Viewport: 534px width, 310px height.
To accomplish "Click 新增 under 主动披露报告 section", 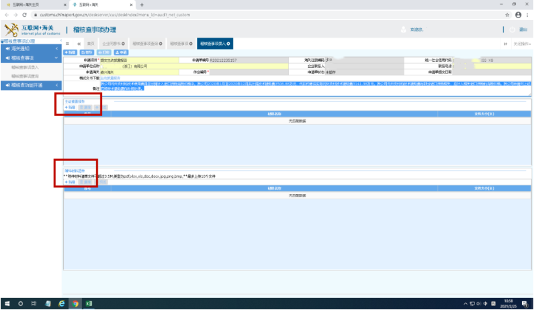I will pyautogui.click(x=70, y=107).
